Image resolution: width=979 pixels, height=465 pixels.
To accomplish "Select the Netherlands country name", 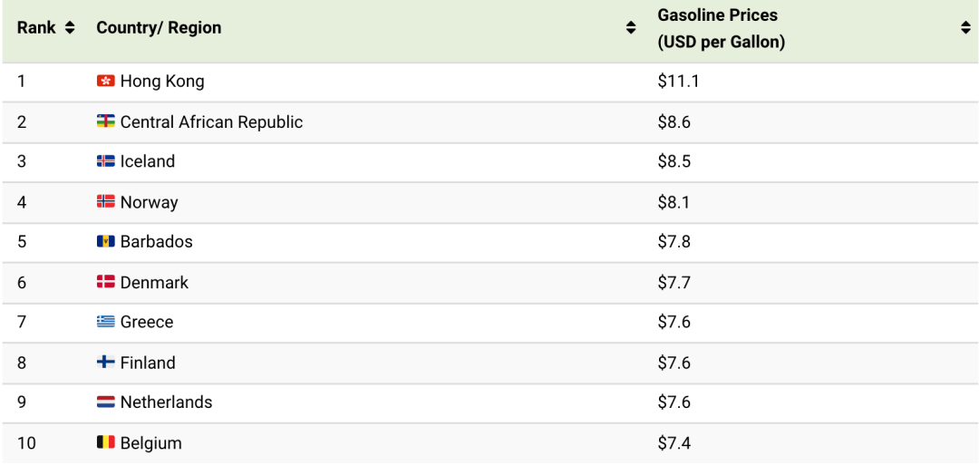I will click(166, 402).
